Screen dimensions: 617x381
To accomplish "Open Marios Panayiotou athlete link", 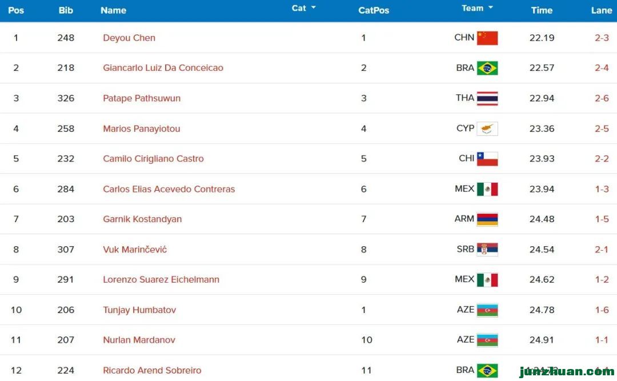I will (x=142, y=129).
